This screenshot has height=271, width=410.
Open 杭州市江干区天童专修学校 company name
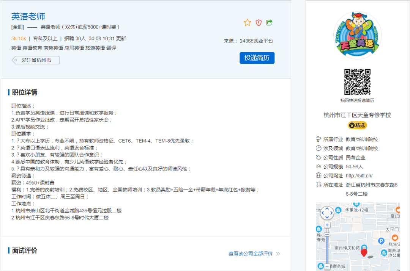pos(357,115)
